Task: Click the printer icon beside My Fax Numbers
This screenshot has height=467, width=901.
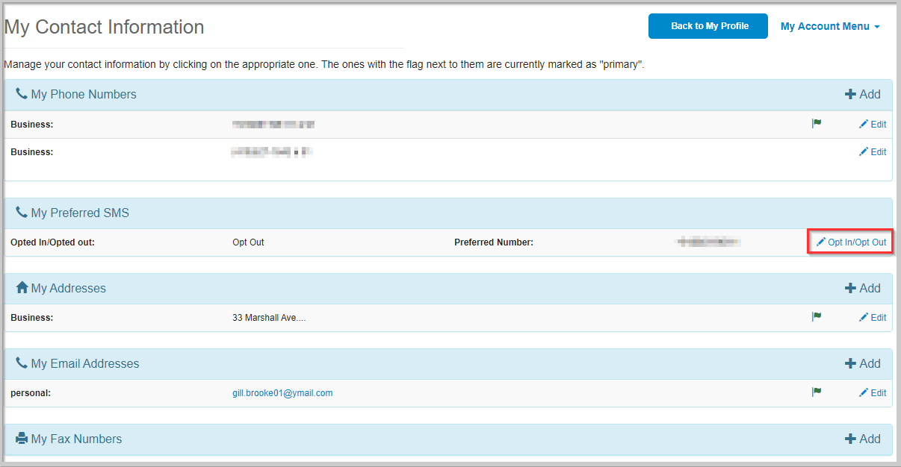Action: 22,439
